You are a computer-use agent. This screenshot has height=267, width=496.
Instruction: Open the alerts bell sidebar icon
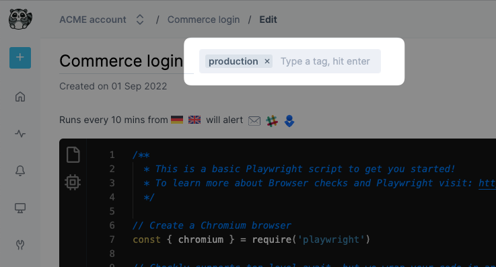[x=20, y=171]
